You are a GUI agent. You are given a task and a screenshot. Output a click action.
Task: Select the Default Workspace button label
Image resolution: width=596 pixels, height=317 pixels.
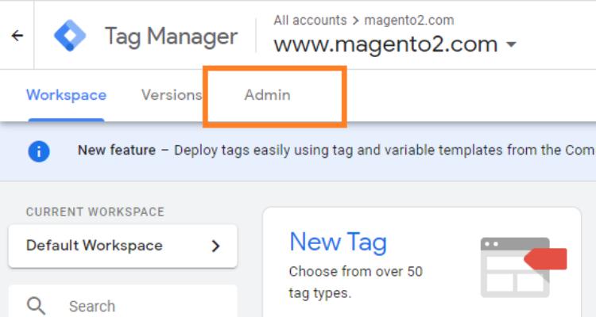pos(94,246)
